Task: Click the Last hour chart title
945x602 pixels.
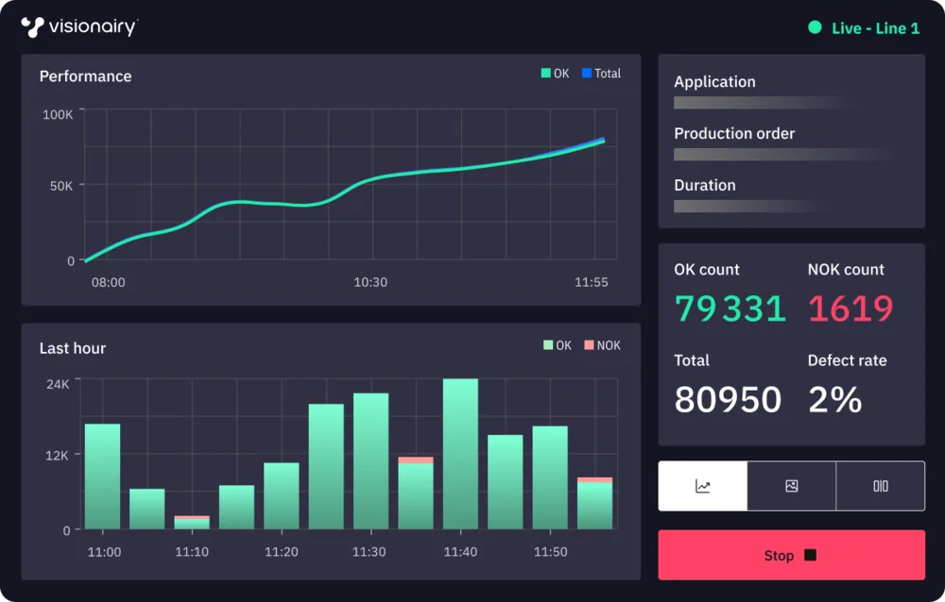Action: pos(73,348)
